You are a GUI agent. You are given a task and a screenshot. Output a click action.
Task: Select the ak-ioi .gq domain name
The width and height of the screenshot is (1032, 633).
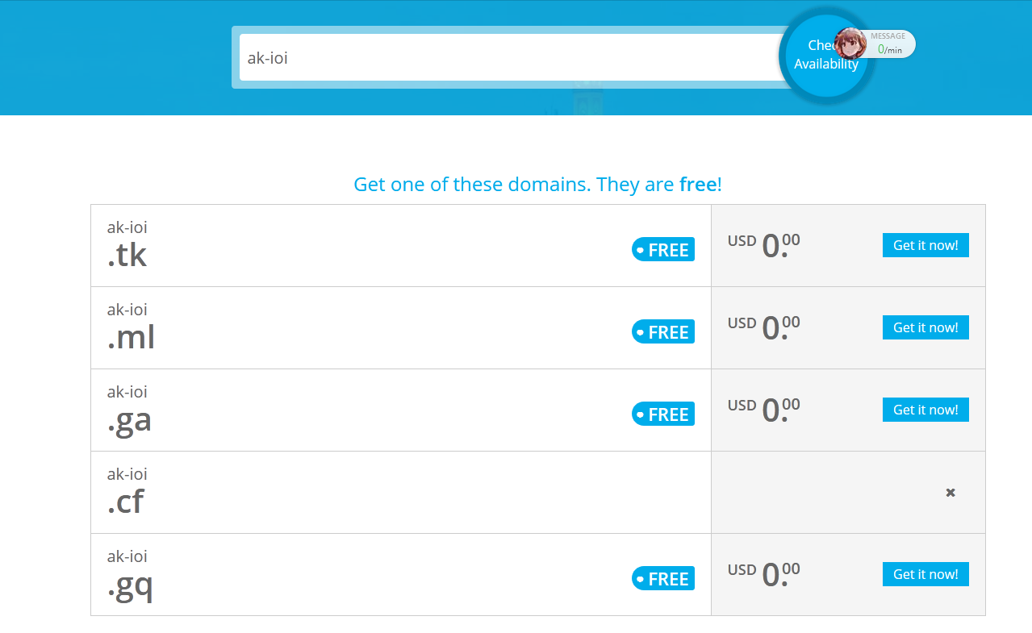[x=129, y=574]
